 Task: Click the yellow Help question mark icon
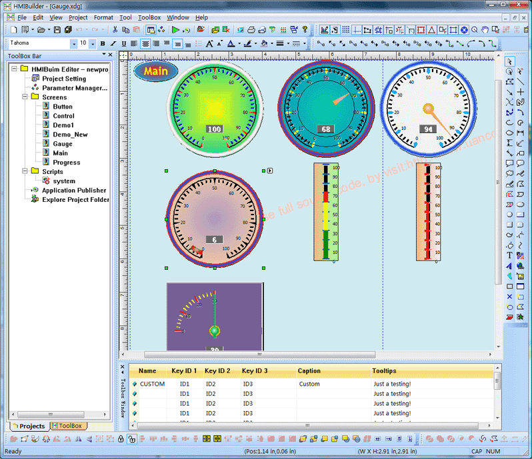click(305, 30)
